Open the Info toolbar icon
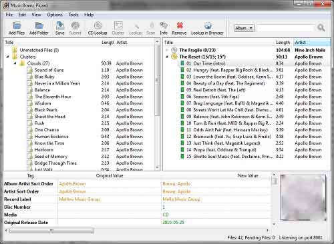334x244 pixels. pos(164,25)
